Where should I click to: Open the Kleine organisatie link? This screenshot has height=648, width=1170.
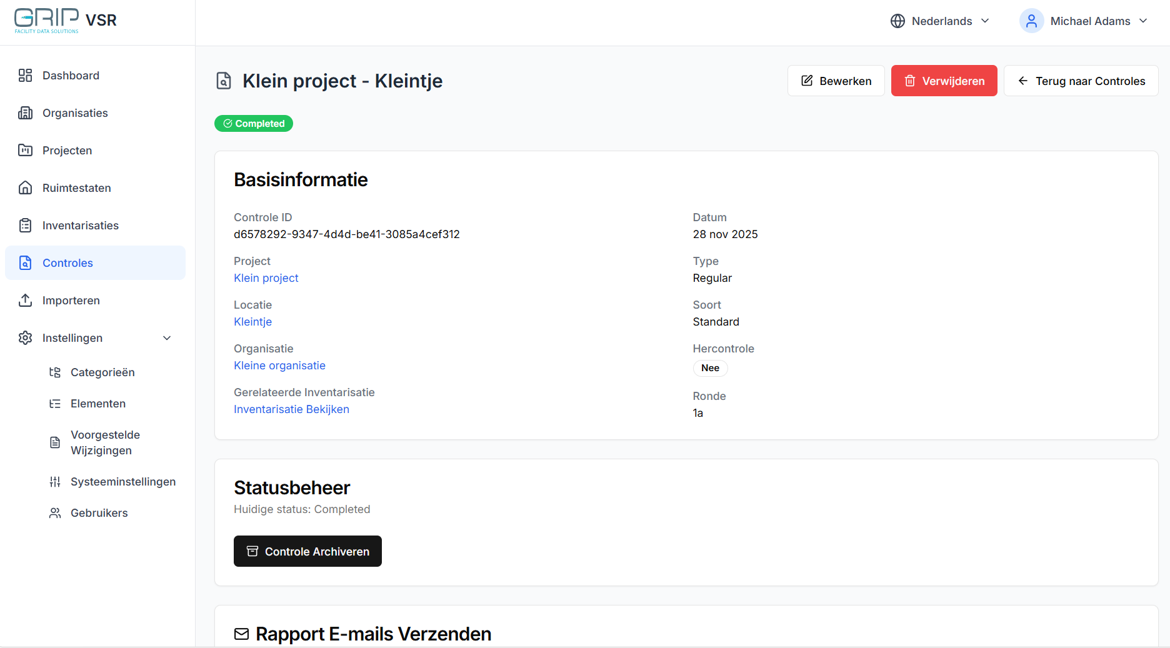pos(279,366)
